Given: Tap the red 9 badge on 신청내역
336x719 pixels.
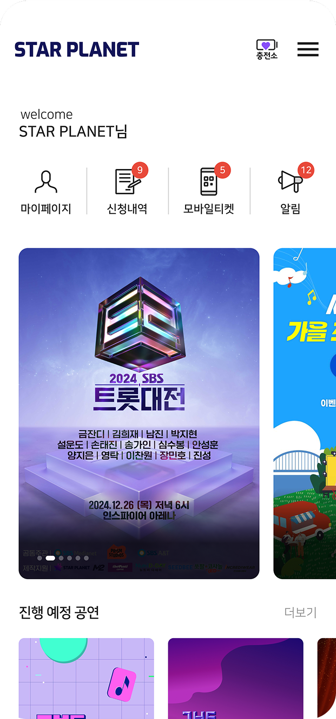Looking at the screenshot, I should coord(140,170).
